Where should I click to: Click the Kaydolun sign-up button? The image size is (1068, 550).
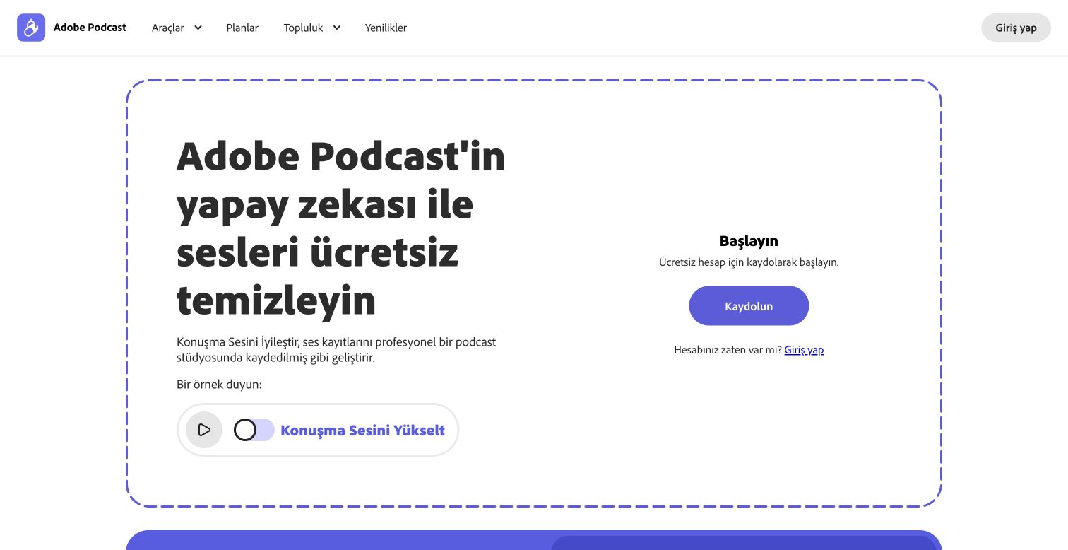(749, 306)
